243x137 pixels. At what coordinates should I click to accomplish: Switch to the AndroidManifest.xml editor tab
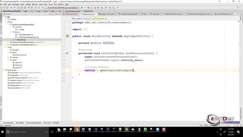224,14
